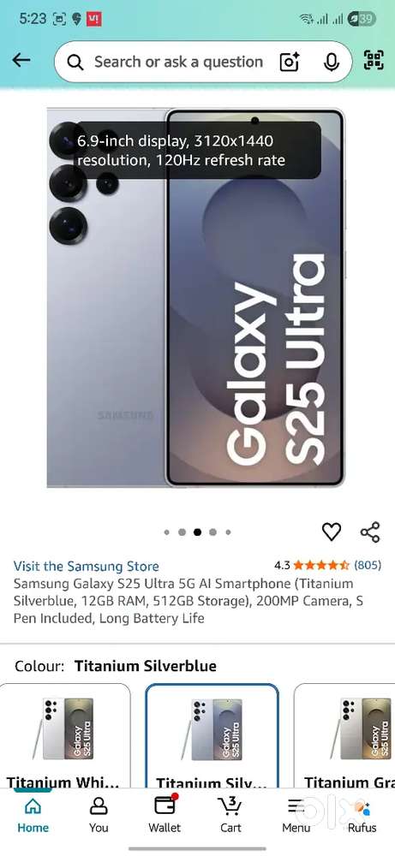Visit the Samsung Store link

coord(87,566)
